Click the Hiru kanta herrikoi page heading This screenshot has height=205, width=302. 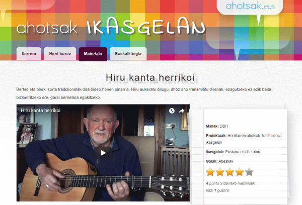(x=150, y=77)
